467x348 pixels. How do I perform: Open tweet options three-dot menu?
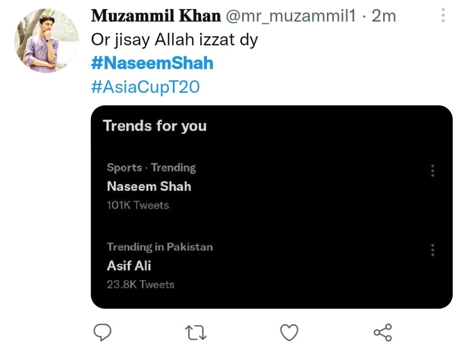click(443, 15)
